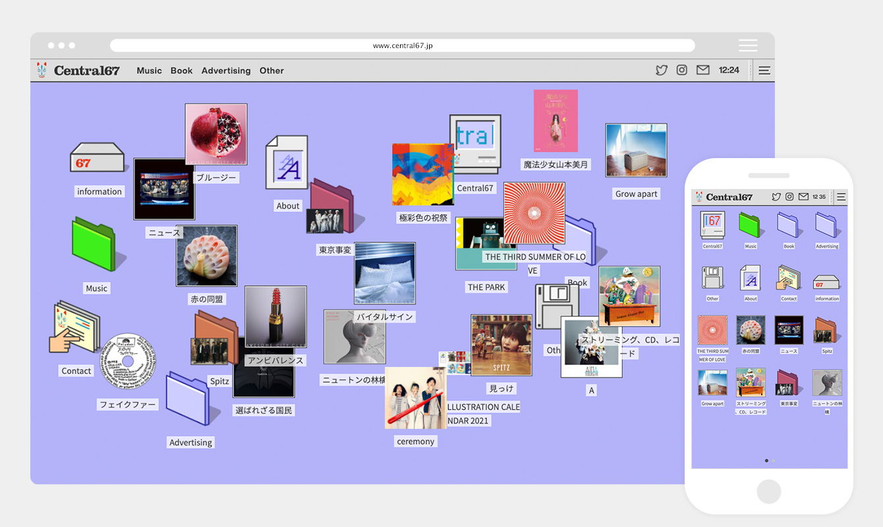Tap the Book folder on the phone

pyautogui.click(x=789, y=225)
